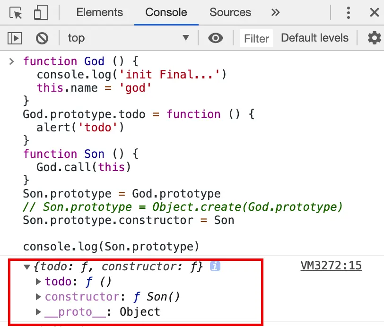Screen dimensions: 384x327
Task: Switch to the Sources tab
Action: tap(230, 13)
